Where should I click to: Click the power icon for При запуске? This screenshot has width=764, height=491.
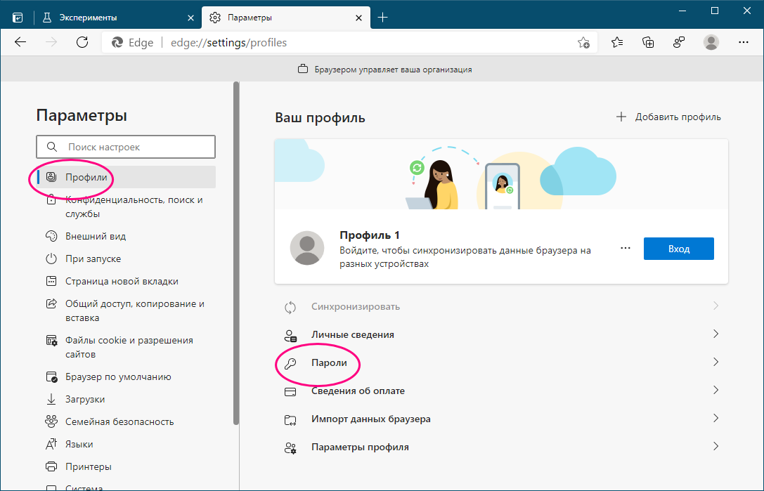pos(51,258)
